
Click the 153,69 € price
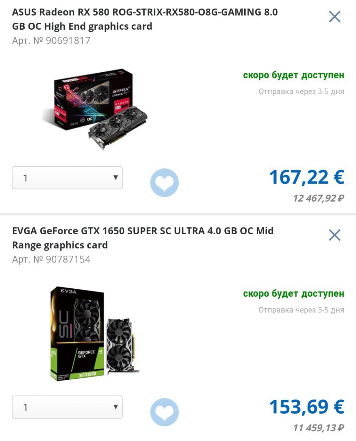coord(307,407)
